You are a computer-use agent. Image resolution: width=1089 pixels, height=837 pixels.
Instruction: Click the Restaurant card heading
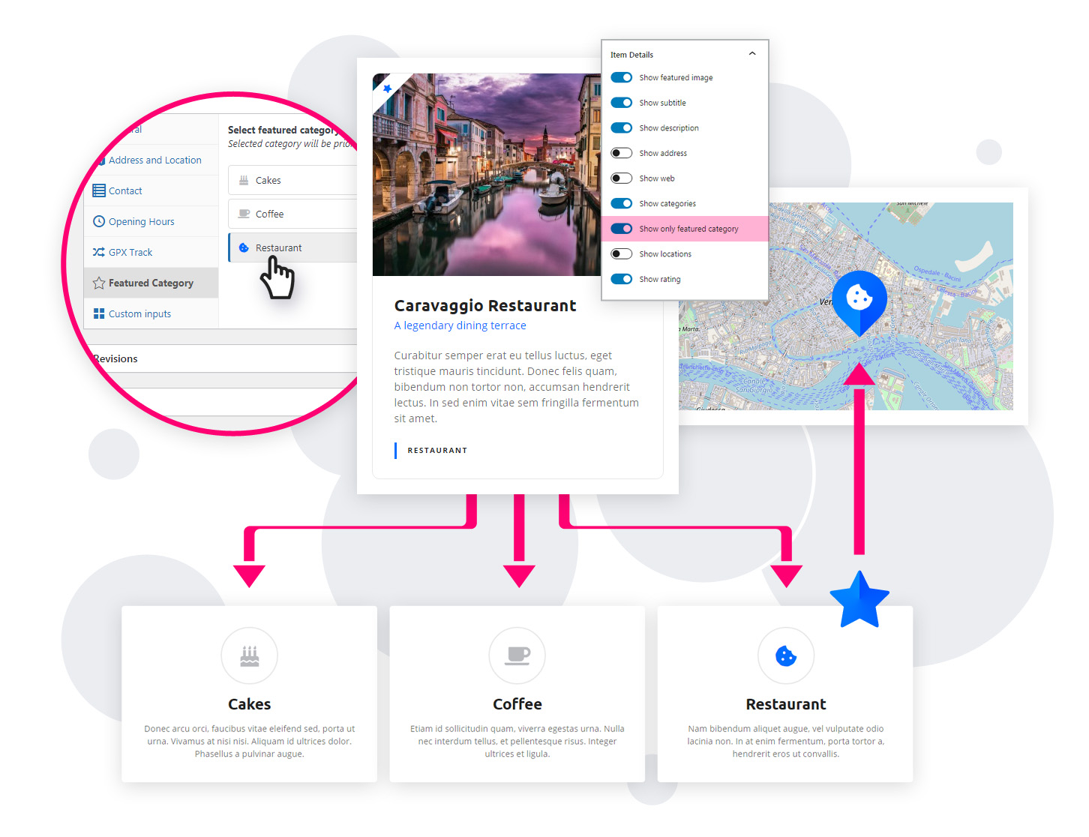[x=786, y=704]
